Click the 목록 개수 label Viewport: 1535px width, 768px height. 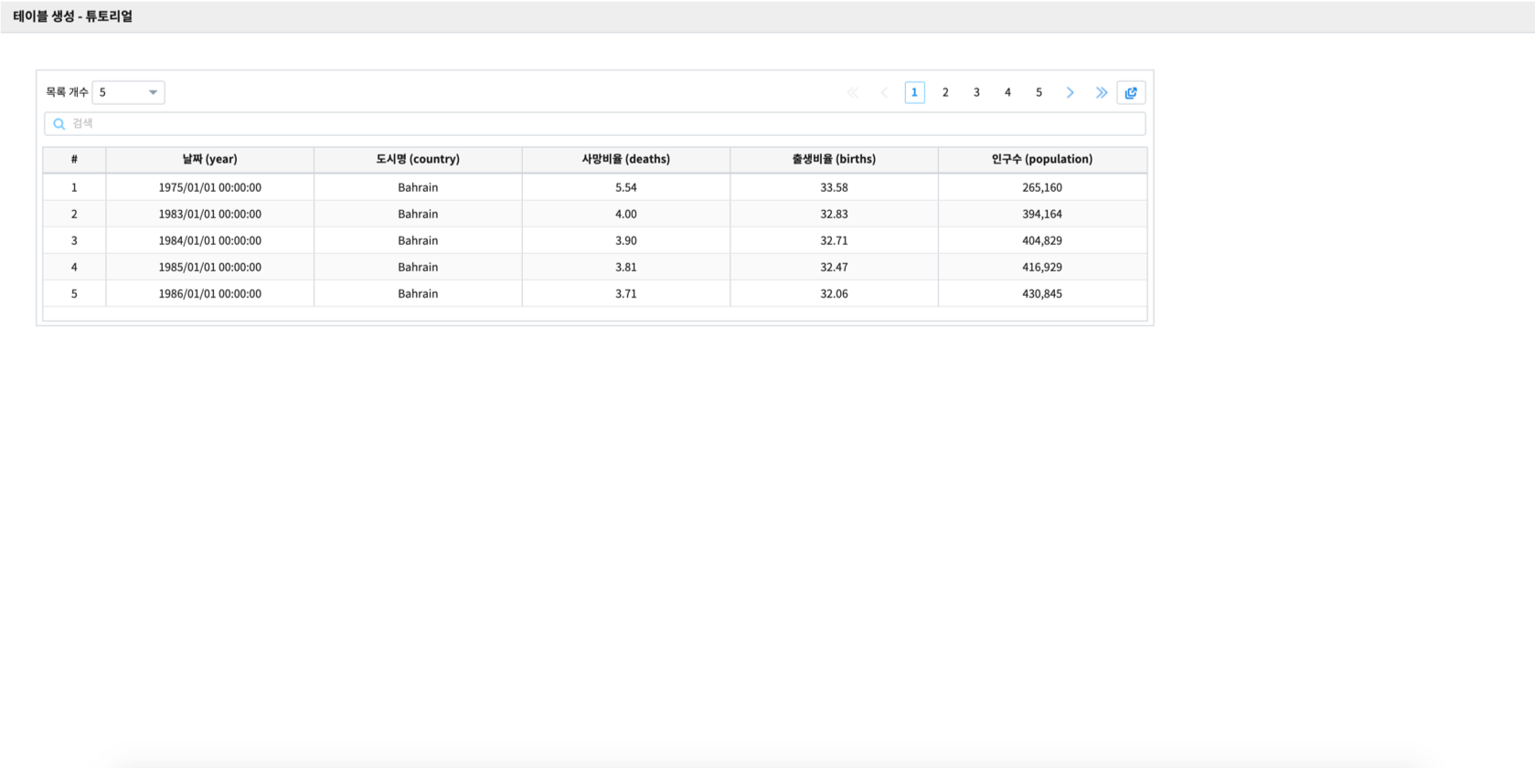pyautogui.click(x=67, y=92)
